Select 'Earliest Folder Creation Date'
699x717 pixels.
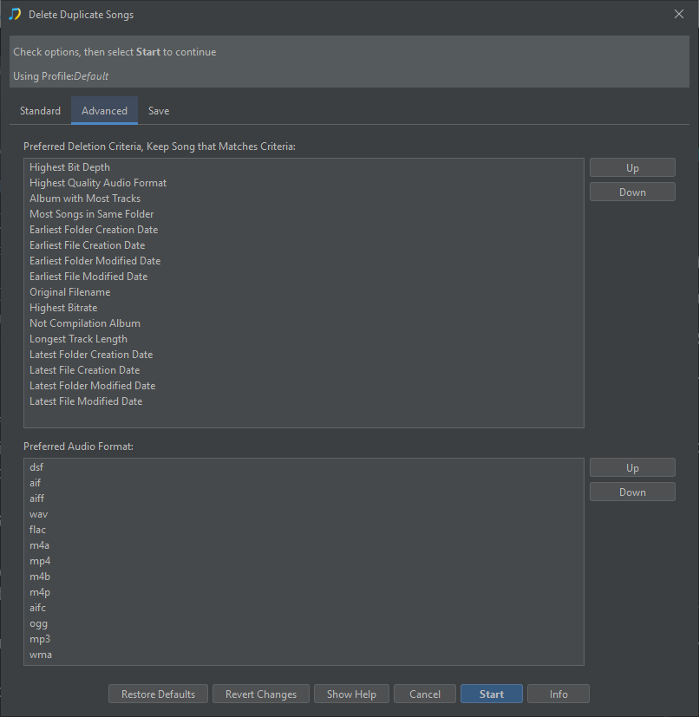tap(304, 230)
